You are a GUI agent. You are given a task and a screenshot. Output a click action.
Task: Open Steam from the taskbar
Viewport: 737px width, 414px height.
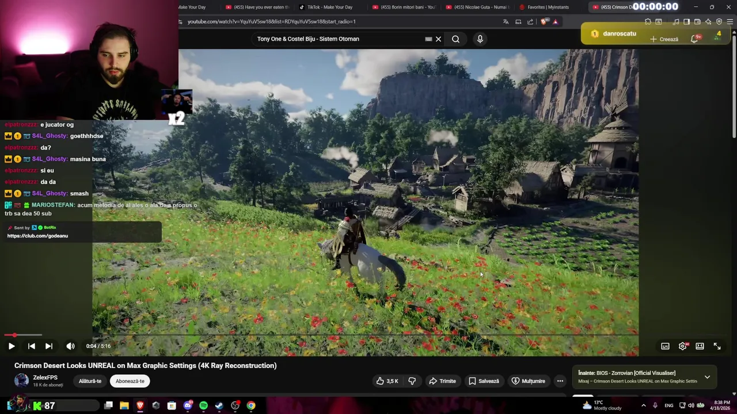click(x=219, y=405)
